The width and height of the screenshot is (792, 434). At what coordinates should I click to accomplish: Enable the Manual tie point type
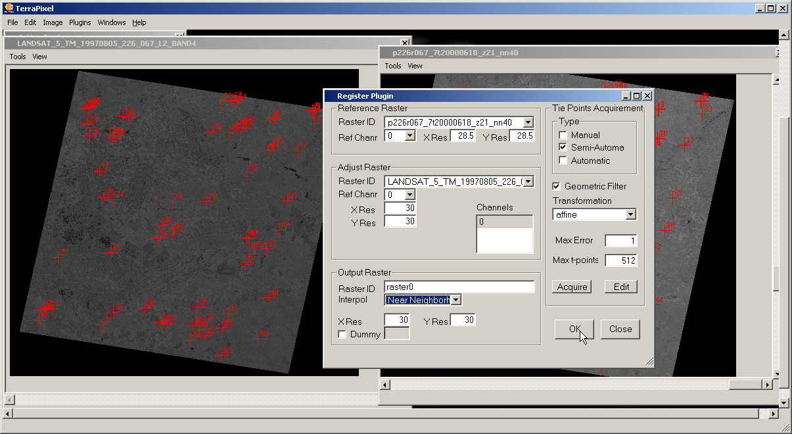563,135
